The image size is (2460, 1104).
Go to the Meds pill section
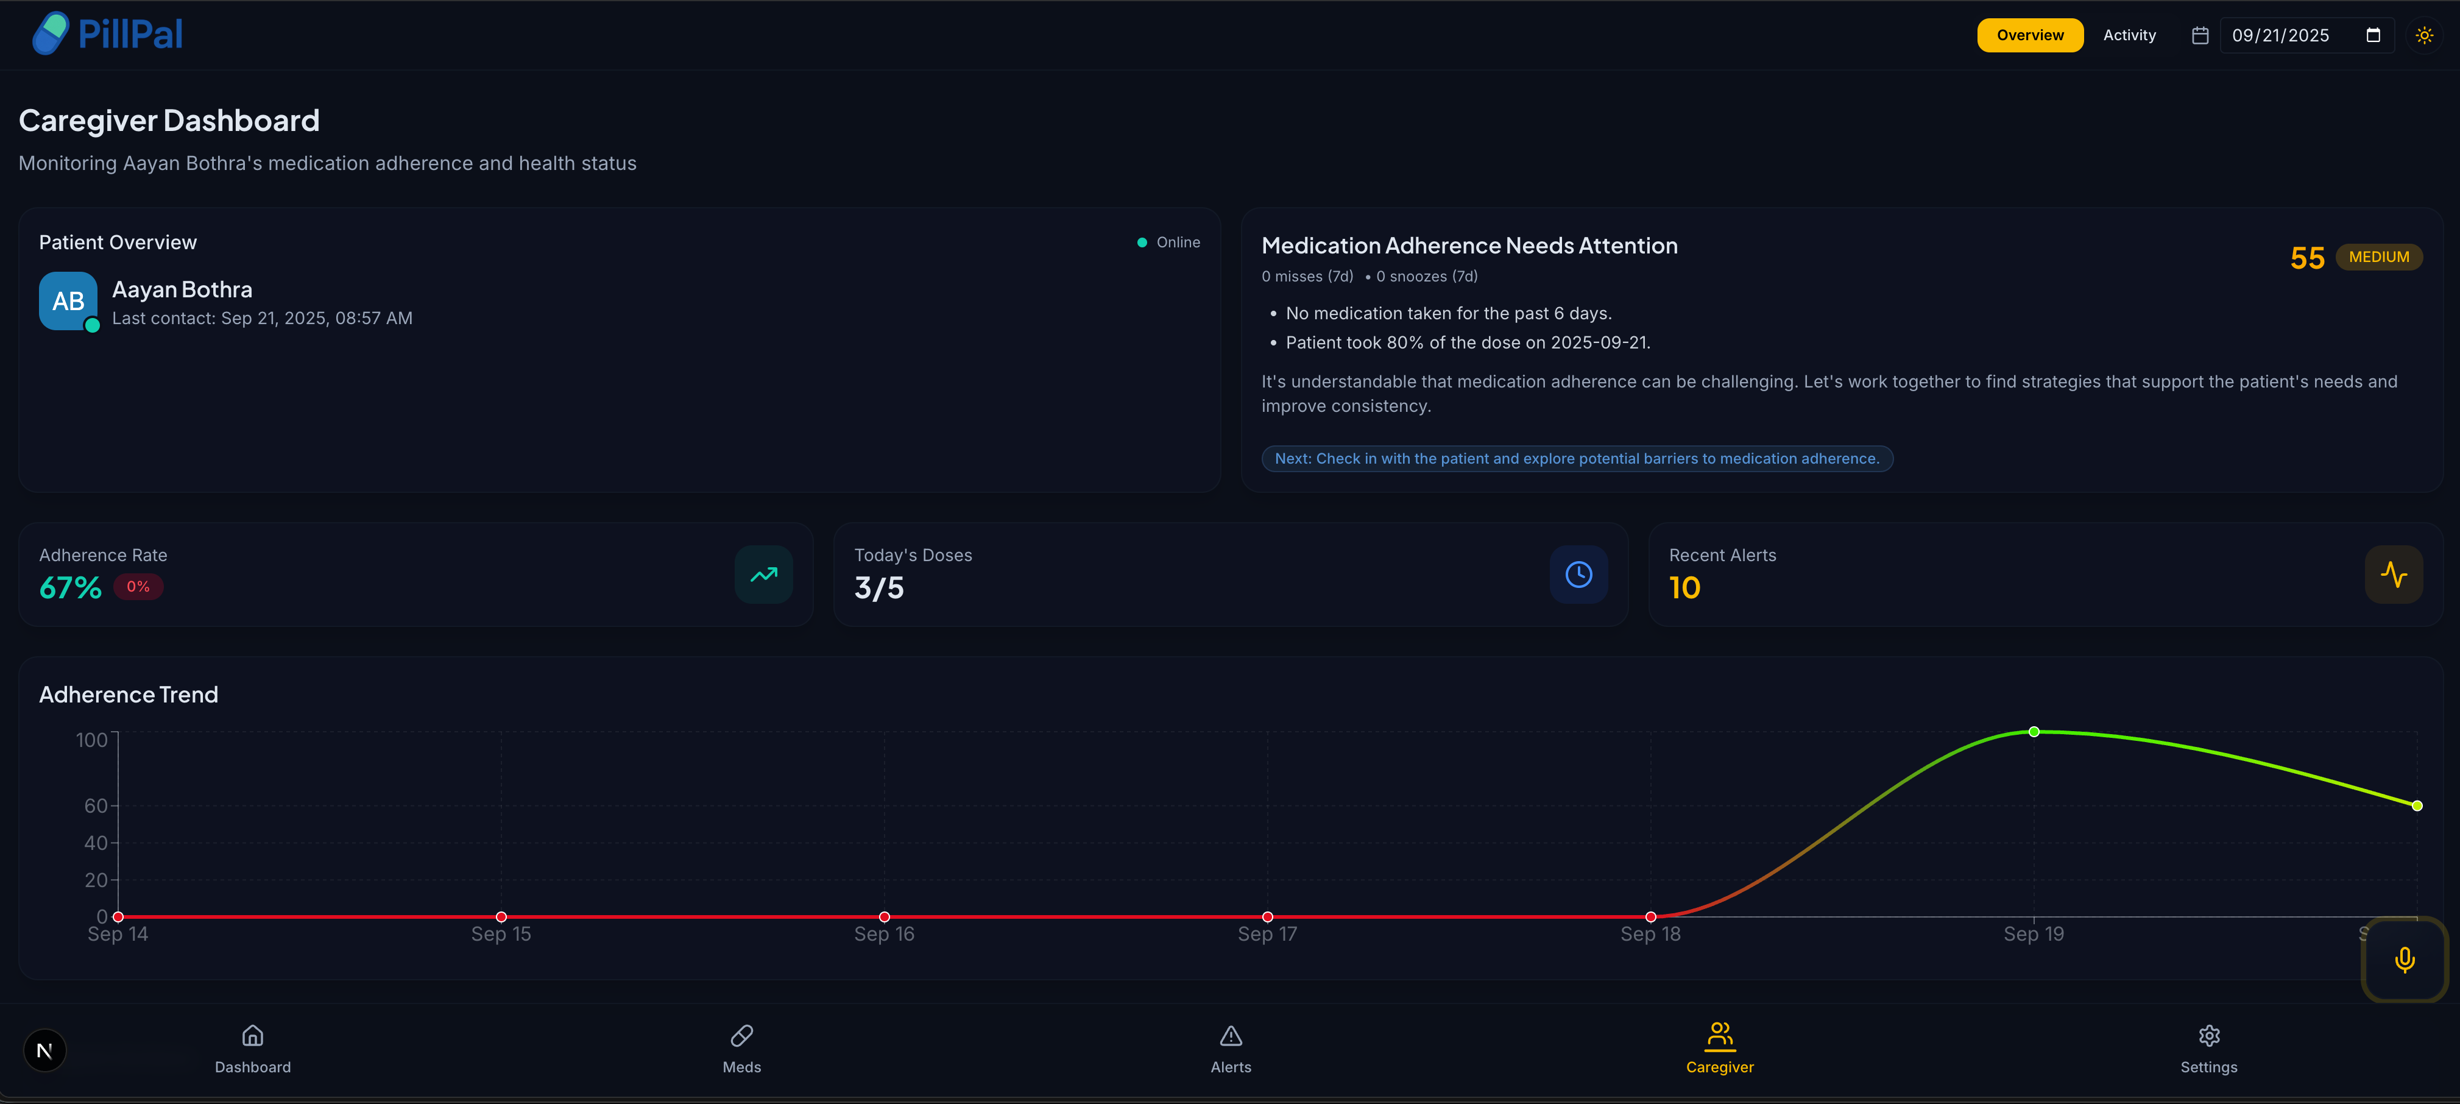[x=741, y=1049]
